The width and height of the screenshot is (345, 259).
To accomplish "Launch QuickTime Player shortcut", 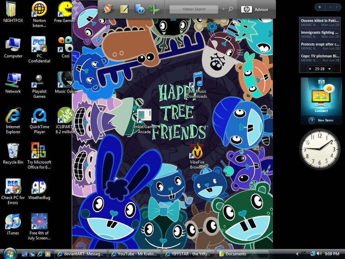I will click(x=39, y=121).
